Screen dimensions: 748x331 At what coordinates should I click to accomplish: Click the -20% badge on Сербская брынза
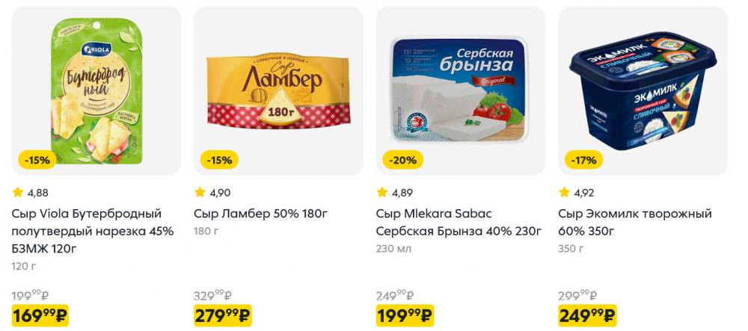coord(402,160)
